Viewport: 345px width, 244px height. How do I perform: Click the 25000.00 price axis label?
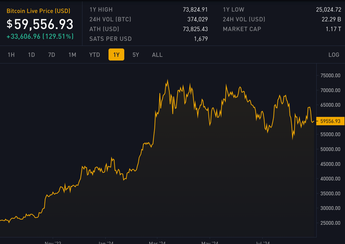(330, 223)
